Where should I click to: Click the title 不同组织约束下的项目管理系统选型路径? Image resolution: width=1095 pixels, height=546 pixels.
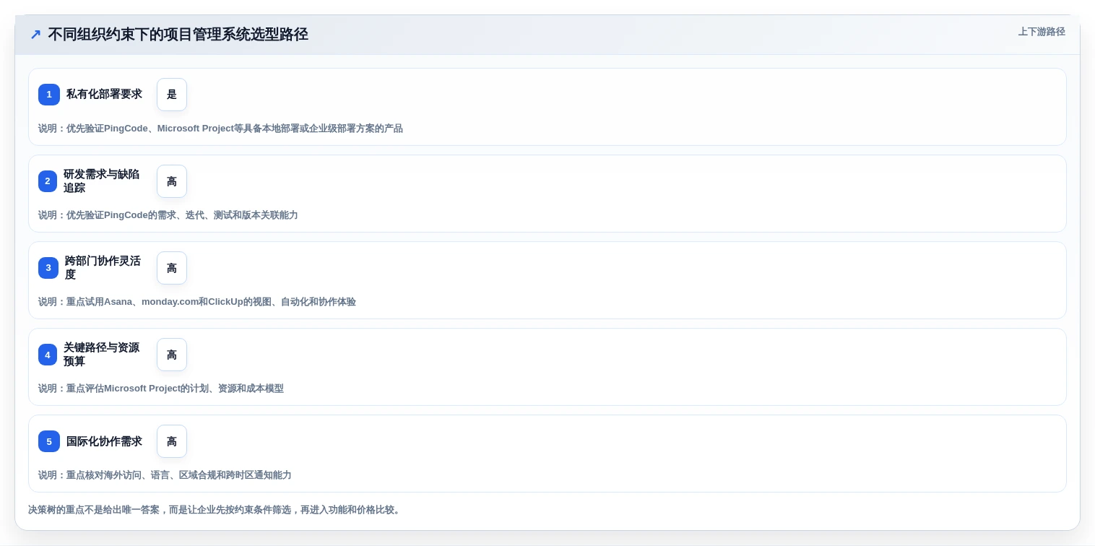tap(178, 34)
